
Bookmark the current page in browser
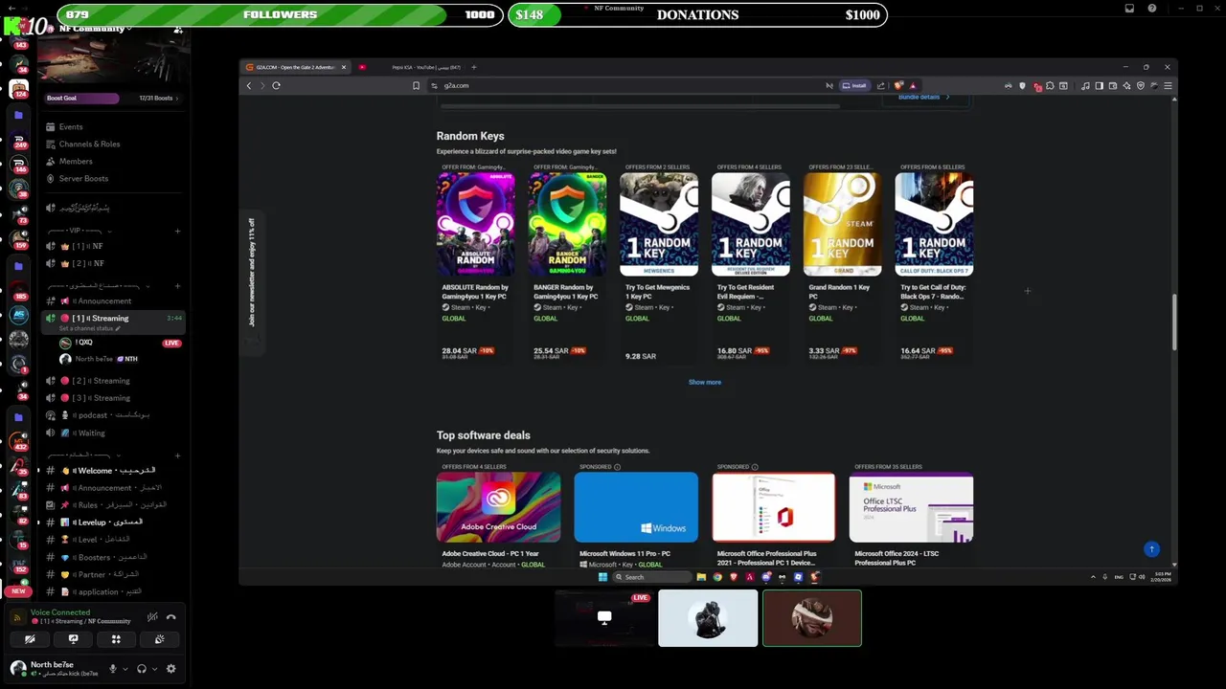[x=416, y=86]
